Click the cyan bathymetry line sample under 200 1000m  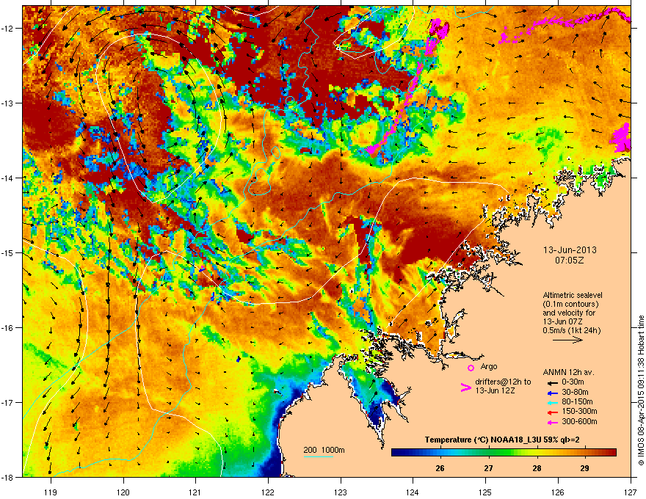pyautogui.click(x=318, y=456)
